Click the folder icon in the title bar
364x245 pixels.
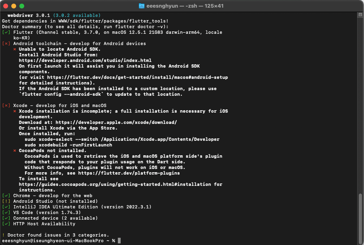pyautogui.click(x=141, y=6)
